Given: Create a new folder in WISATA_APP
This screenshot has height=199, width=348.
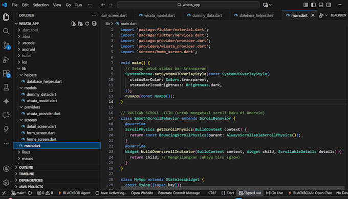Looking at the screenshot, I should click(80, 24).
